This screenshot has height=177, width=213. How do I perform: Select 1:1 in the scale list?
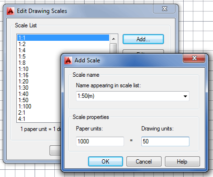[x=63, y=38]
